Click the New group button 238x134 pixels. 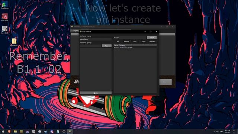pos(107,46)
